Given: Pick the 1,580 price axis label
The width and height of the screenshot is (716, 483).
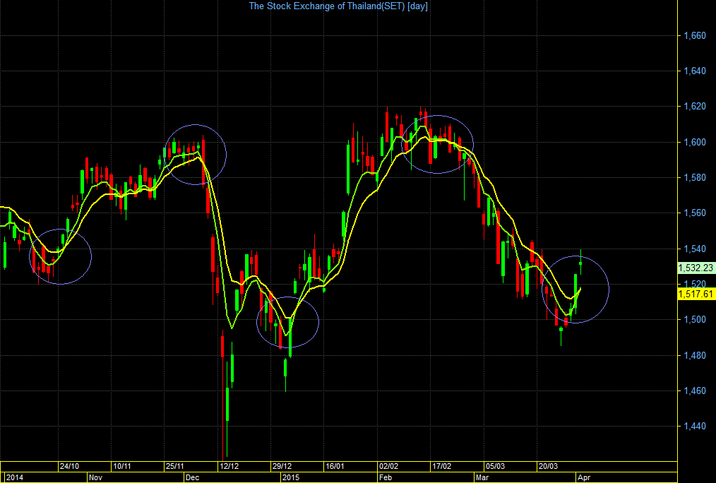Looking at the screenshot, I should coord(695,177).
